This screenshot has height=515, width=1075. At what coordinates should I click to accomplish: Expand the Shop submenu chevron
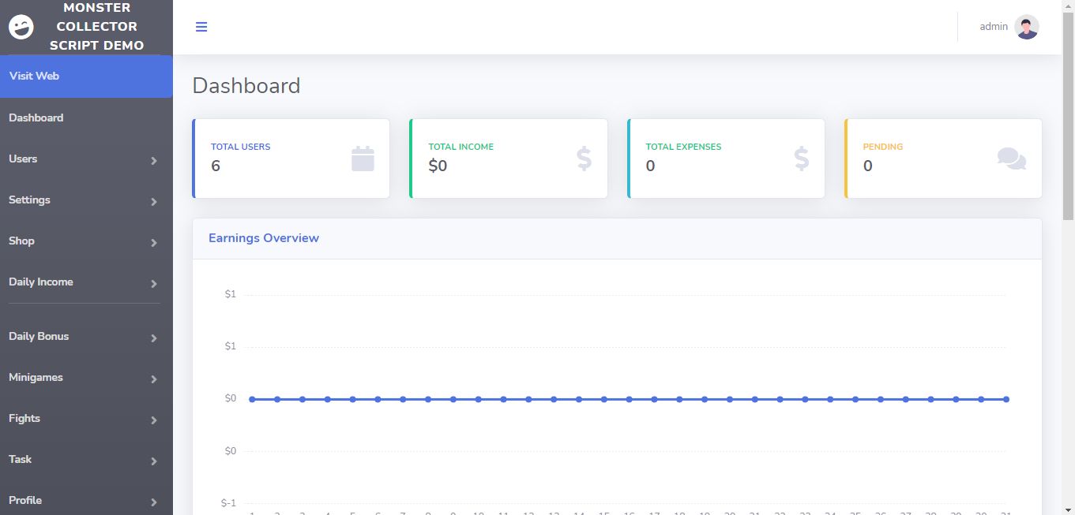tap(154, 243)
